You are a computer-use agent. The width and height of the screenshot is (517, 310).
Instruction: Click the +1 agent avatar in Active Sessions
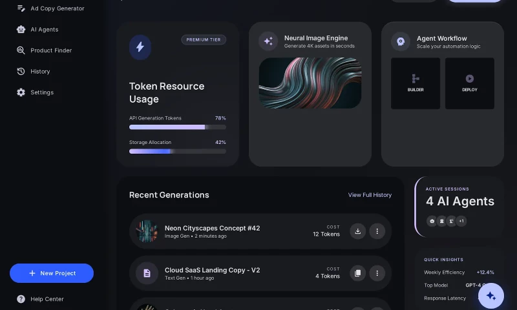[461, 221]
